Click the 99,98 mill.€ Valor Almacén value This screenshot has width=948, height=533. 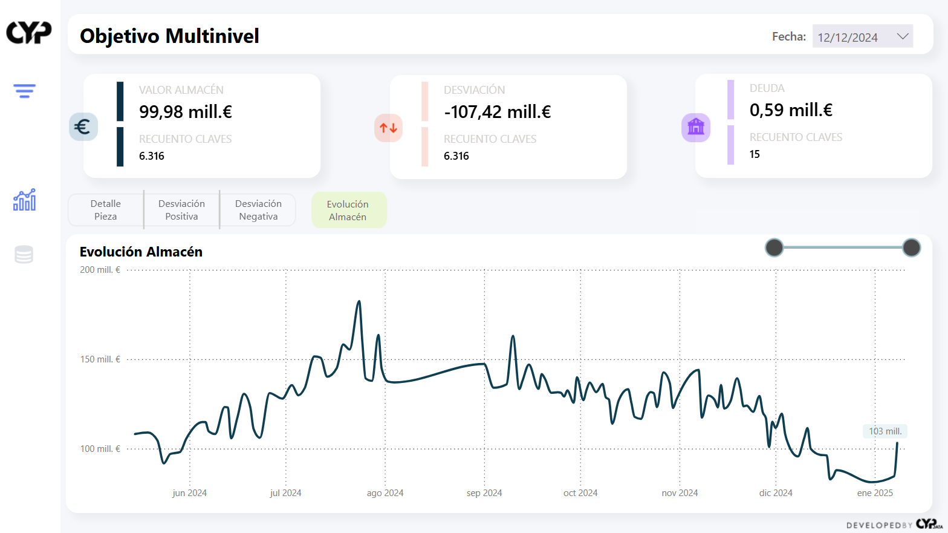[x=186, y=112]
